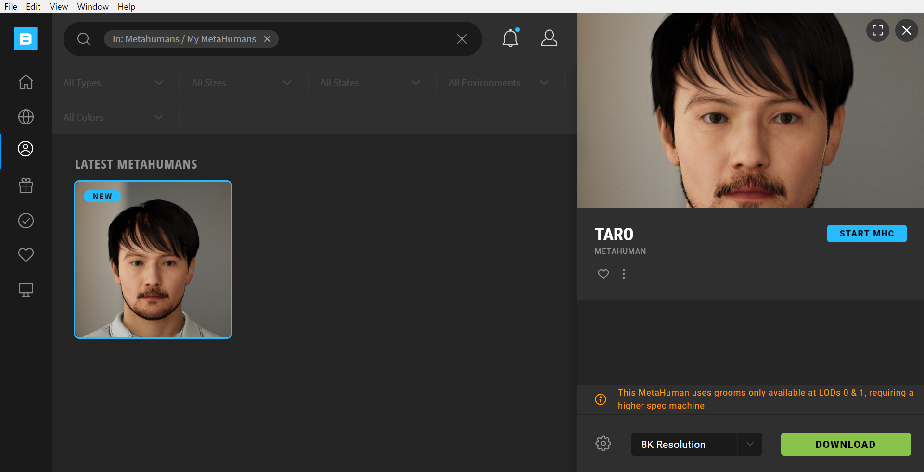Open the Help menu
The height and width of the screenshot is (472, 924).
pos(127,6)
